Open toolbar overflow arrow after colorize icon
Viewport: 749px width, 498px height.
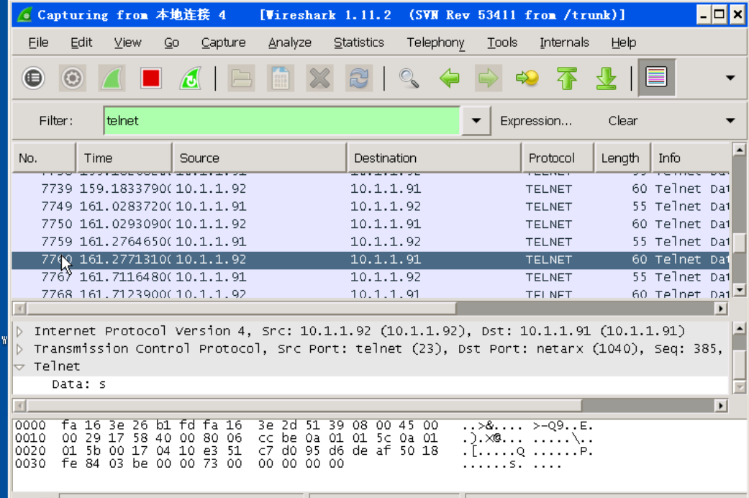(730, 78)
